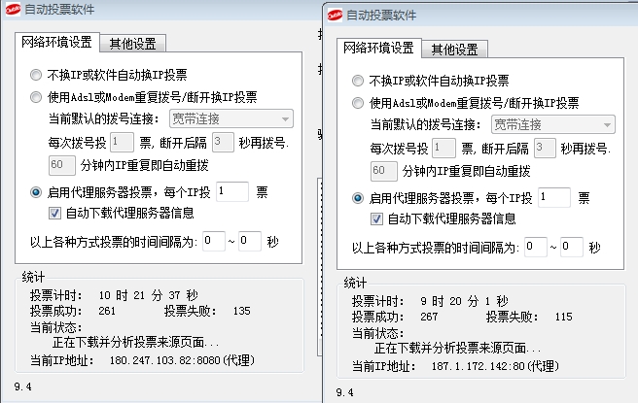
Task: Open 网络环境设置 tab in left window
Action: 57,43
